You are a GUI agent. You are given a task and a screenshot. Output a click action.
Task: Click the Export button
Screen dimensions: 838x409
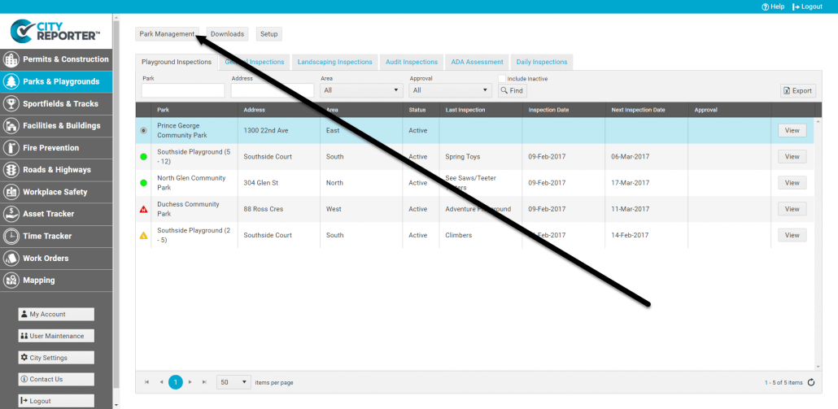(x=797, y=90)
